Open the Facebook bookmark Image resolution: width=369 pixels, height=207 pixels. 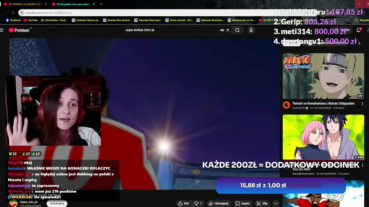coord(13,20)
